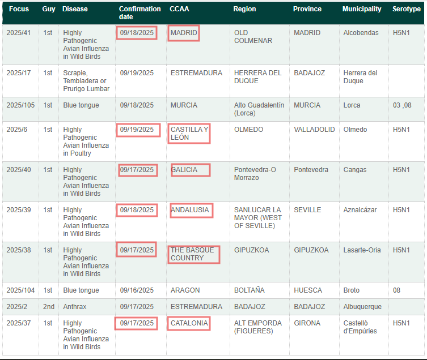The image size is (427, 360).
Task: Click the Municipality column header
Action: [x=362, y=9]
